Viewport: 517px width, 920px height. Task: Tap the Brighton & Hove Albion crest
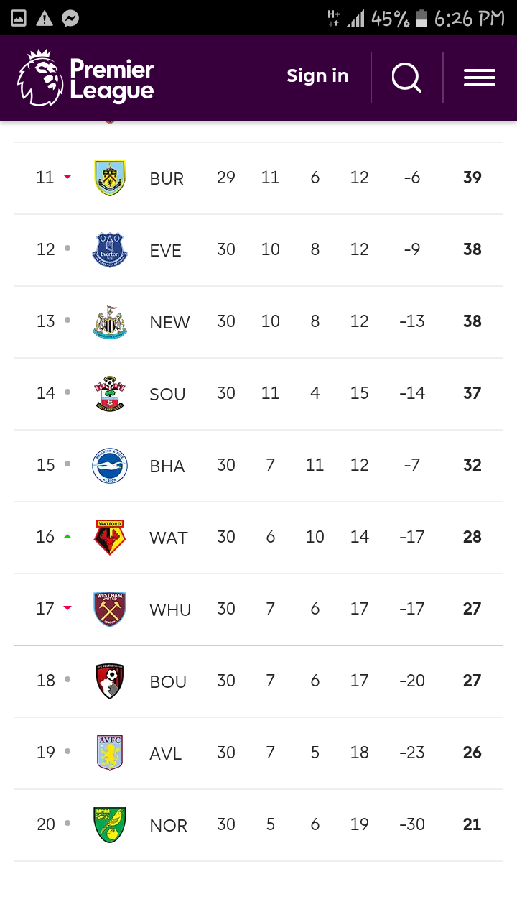coord(110,466)
